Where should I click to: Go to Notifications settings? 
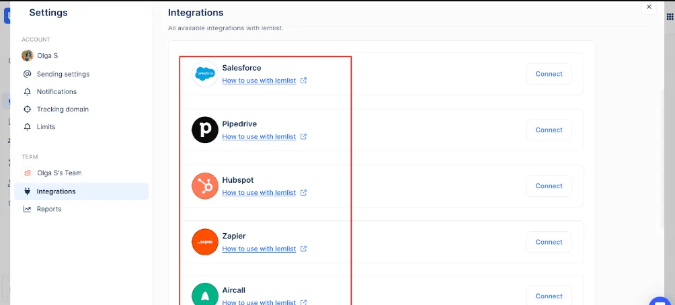tap(56, 91)
